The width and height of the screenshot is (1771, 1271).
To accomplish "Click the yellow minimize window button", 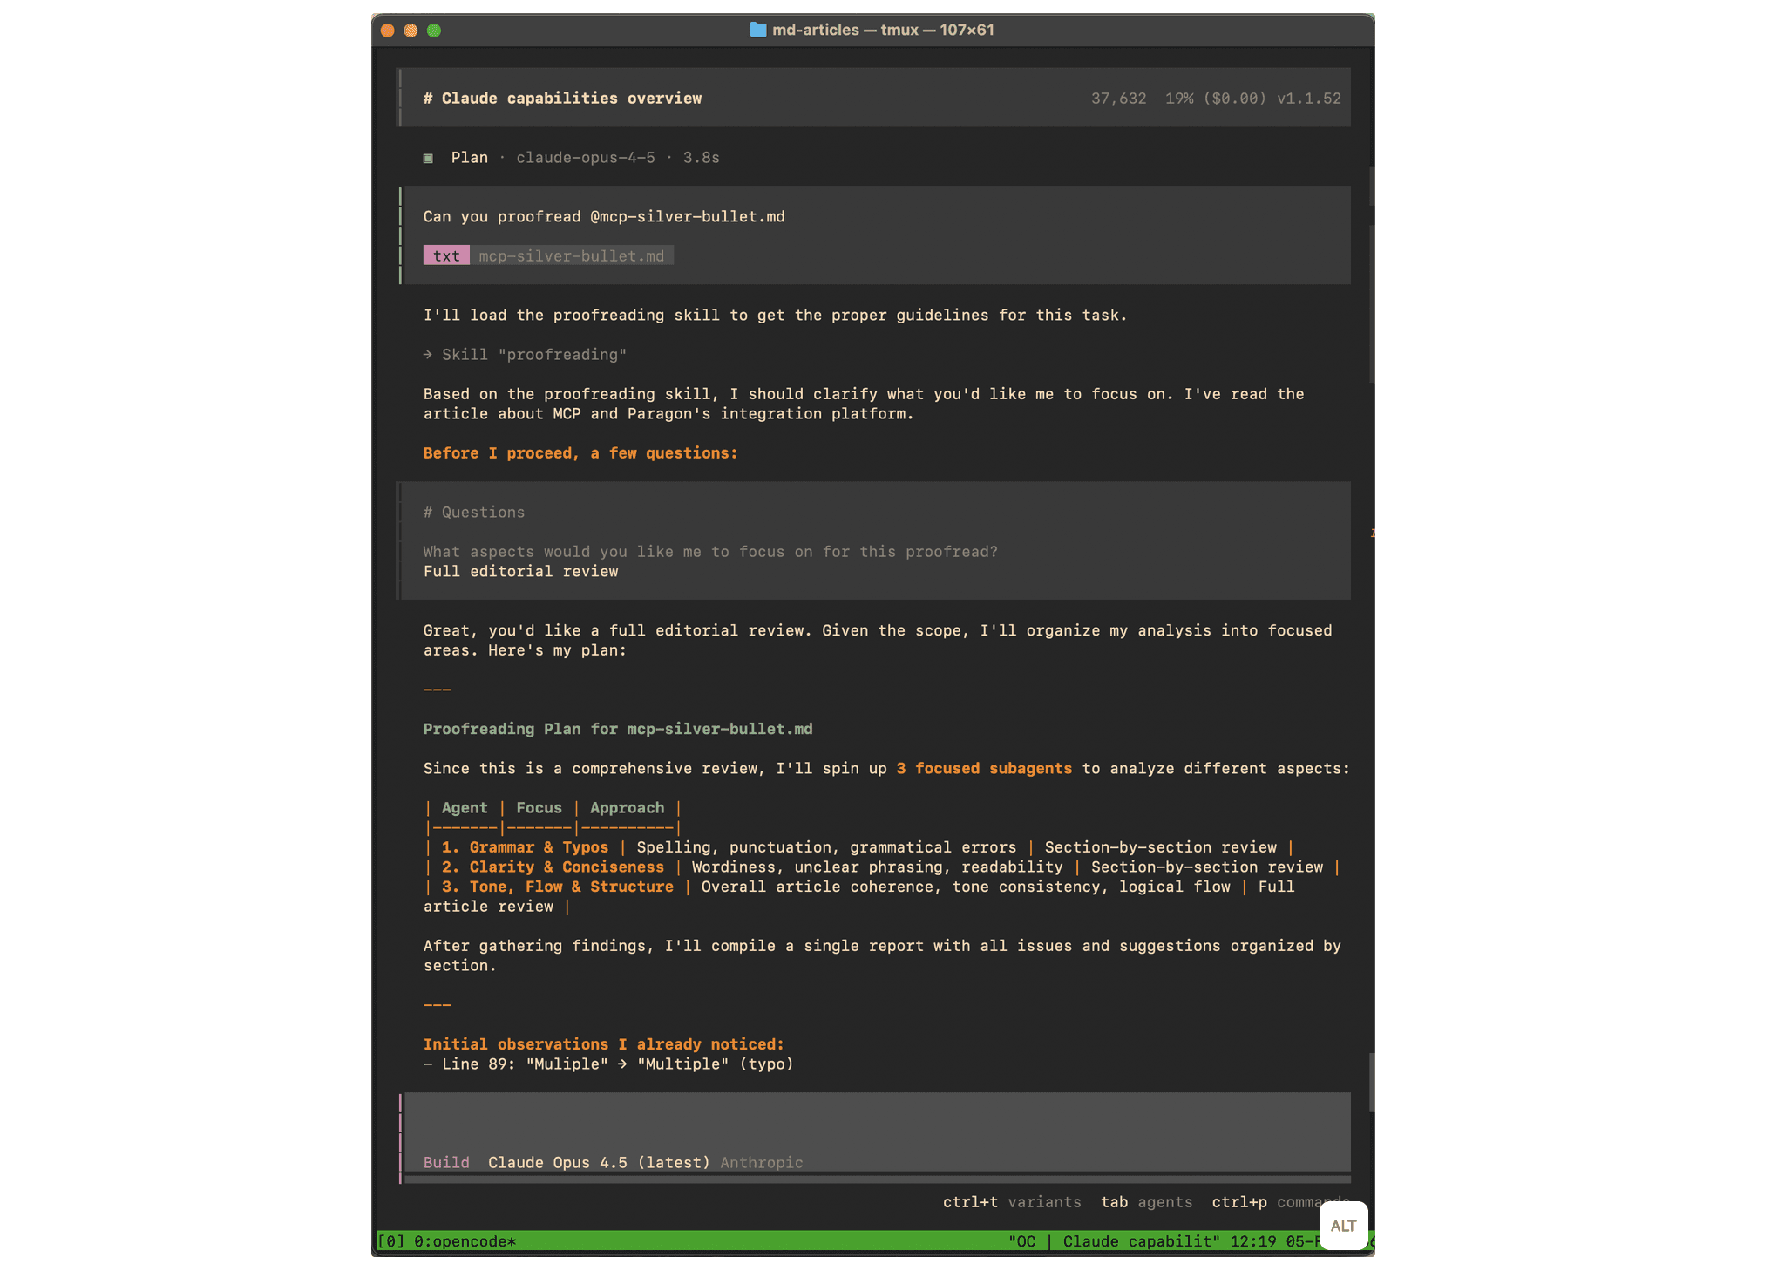I will 411,31.
